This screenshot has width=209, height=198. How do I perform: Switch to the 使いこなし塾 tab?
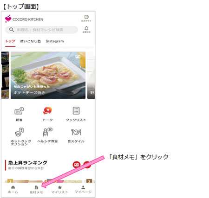(31, 41)
